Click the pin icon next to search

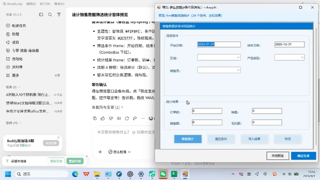coord(59,14)
